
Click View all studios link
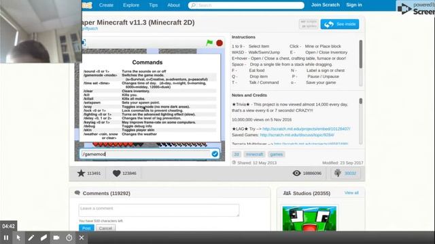point(351,192)
